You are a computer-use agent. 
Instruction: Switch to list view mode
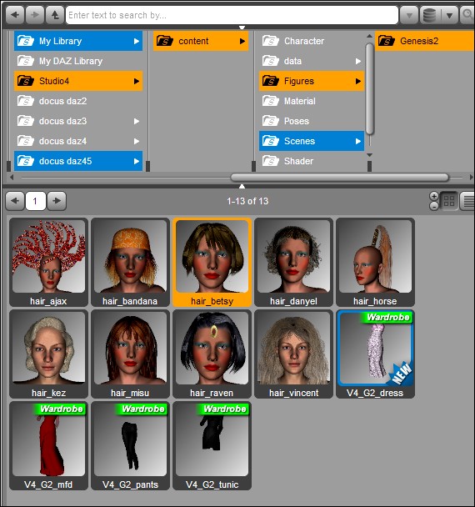[x=467, y=201]
